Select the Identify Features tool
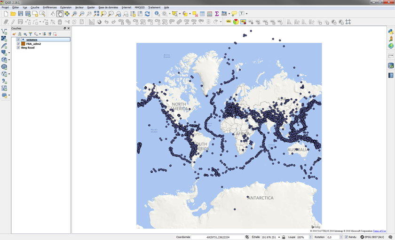This screenshot has height=240, width=395. 157,14
